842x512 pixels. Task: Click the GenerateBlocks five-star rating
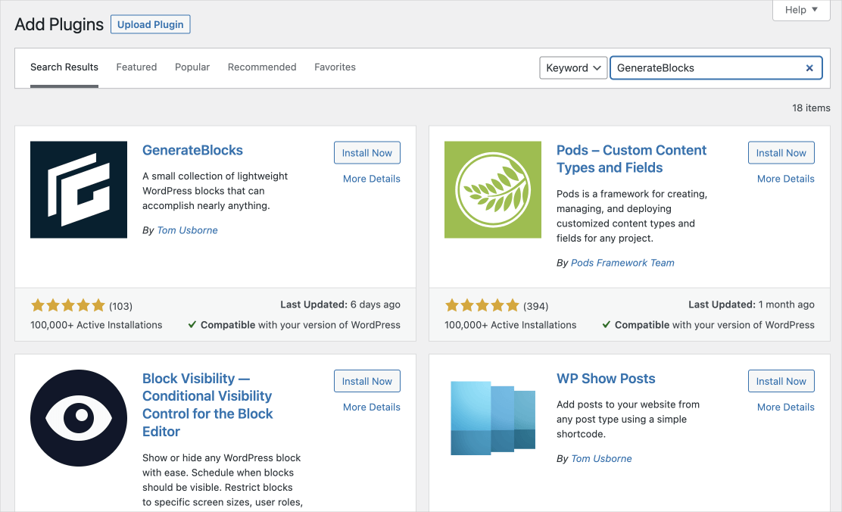coord(67,306)
